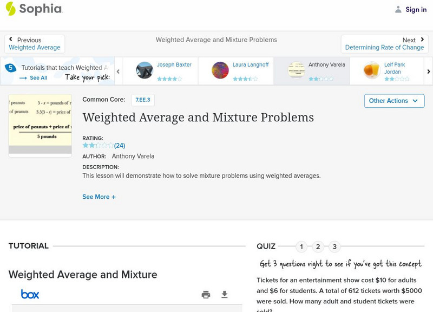Go to Next lesson Determining Rate of Change
The width and height of the screenshot is (433, 312).
[x=384, y=44]
